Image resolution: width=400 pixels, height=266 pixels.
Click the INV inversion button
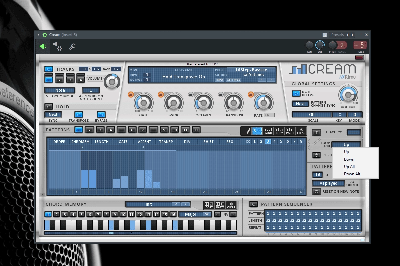(225, 215)
